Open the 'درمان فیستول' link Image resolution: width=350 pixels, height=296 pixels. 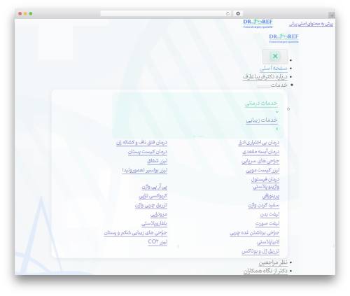265,179
